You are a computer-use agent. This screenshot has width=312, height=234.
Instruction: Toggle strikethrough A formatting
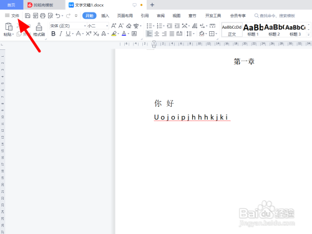click(x=78, y=34)
